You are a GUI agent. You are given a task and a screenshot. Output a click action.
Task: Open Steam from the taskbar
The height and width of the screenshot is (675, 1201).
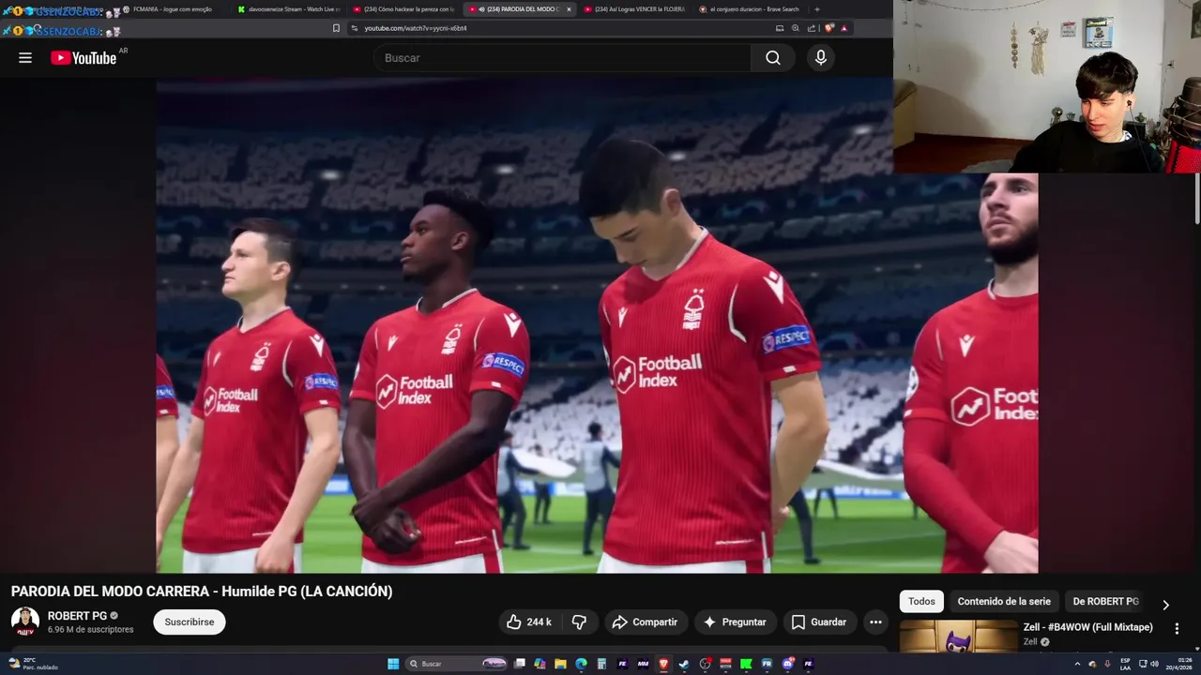684,664
